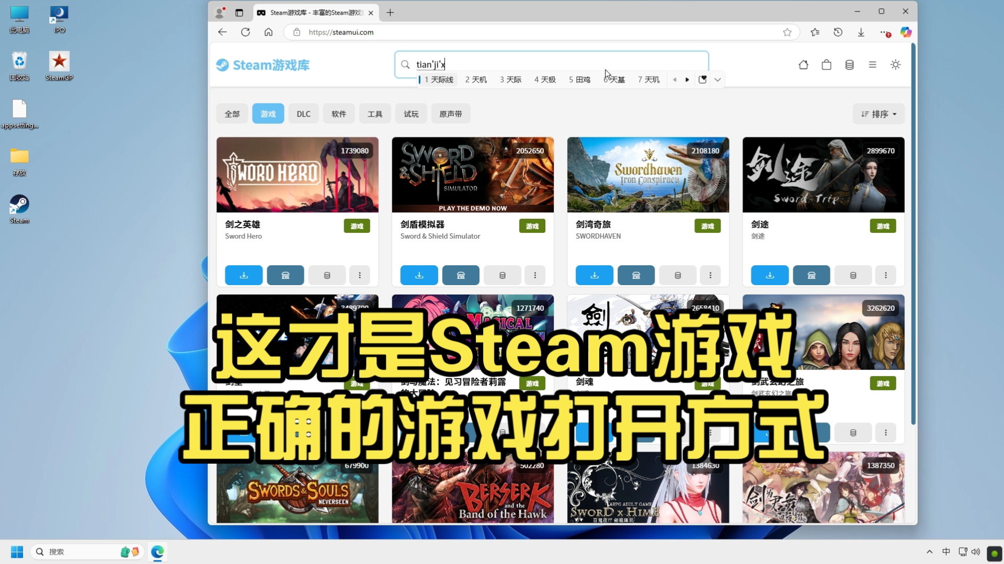Open a new browser tab

click(x=390, y=13)
